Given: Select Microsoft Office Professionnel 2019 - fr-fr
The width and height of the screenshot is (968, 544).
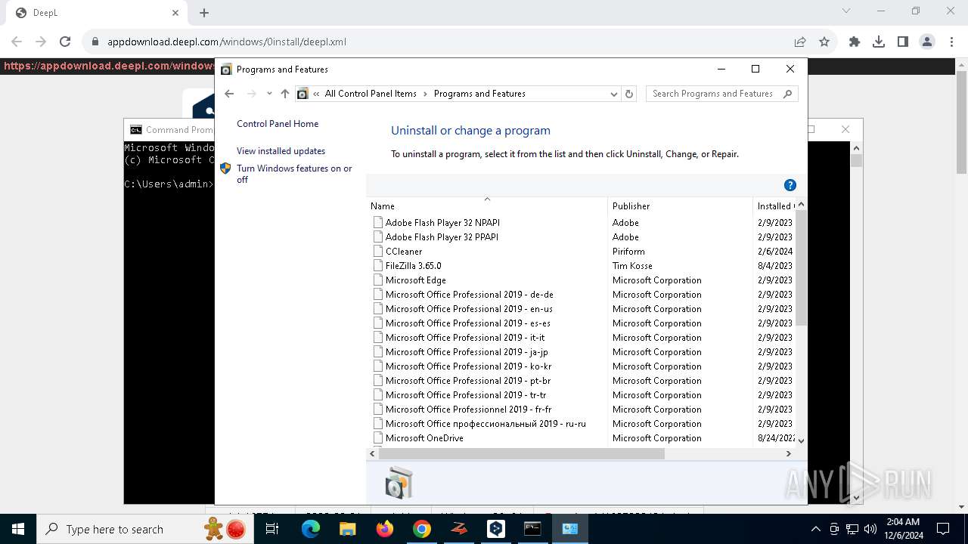Looking at the screenshot, I should [x=469, y=410].
